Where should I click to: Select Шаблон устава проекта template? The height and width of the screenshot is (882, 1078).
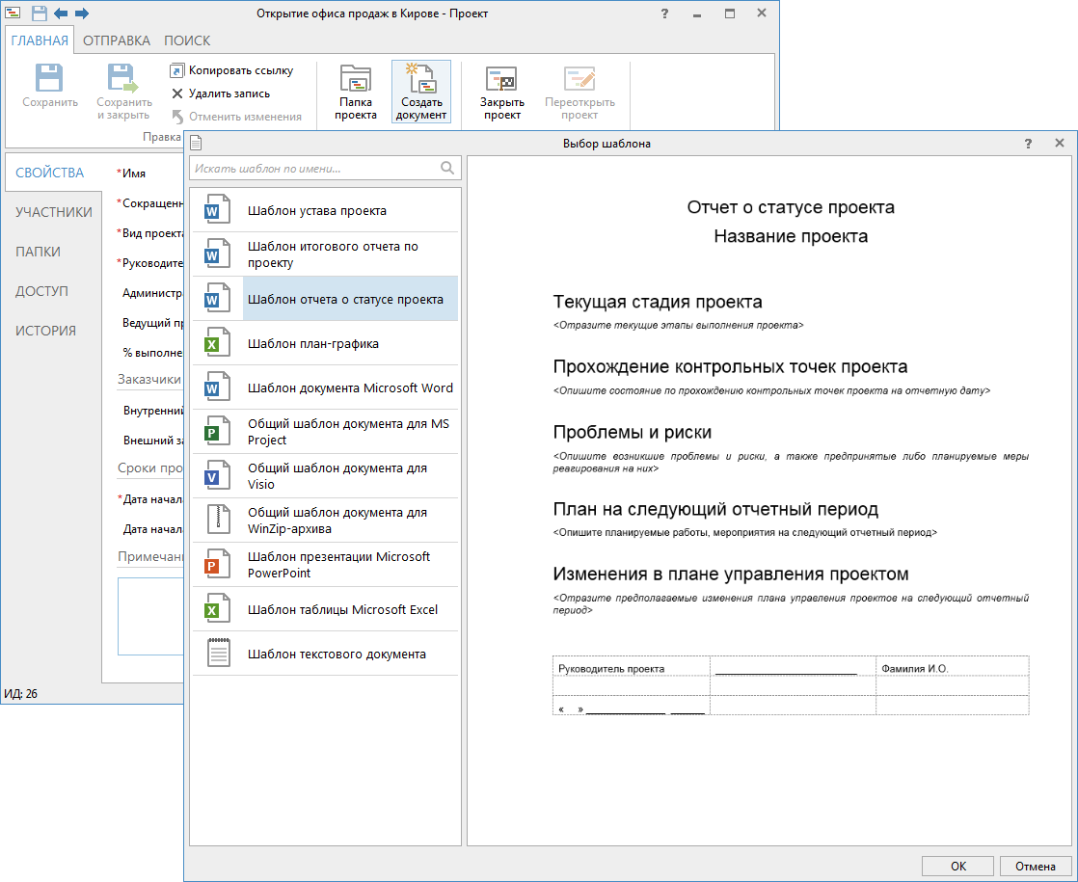pos(316,210)
